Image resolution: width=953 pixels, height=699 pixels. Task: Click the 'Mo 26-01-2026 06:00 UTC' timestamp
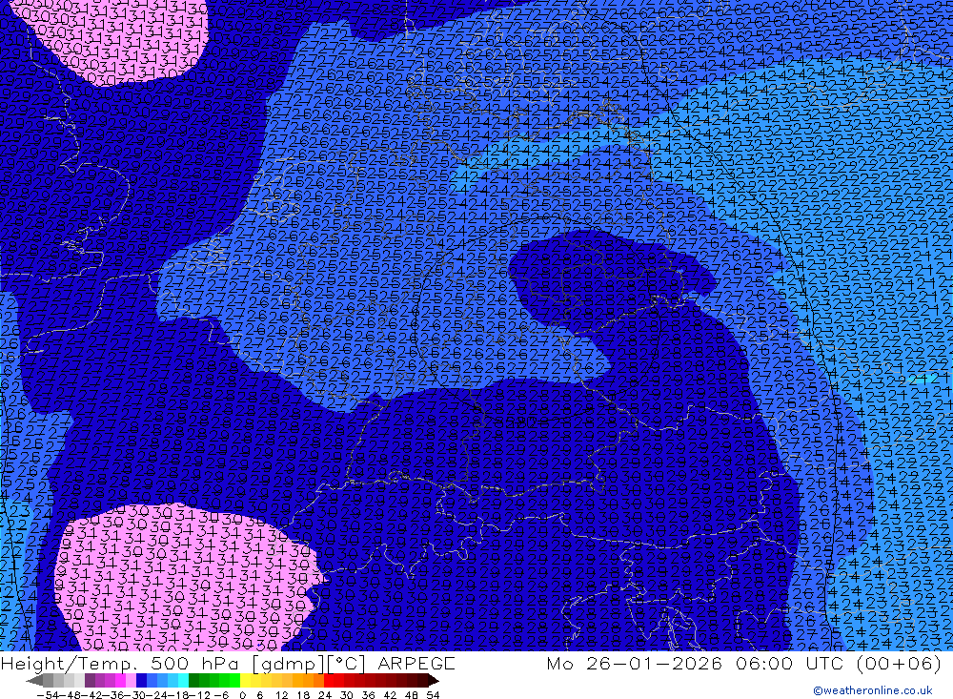(x=698, y=663)
